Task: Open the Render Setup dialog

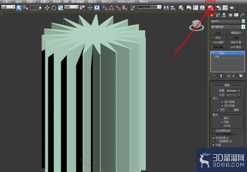Action: (x=218, y=7)
